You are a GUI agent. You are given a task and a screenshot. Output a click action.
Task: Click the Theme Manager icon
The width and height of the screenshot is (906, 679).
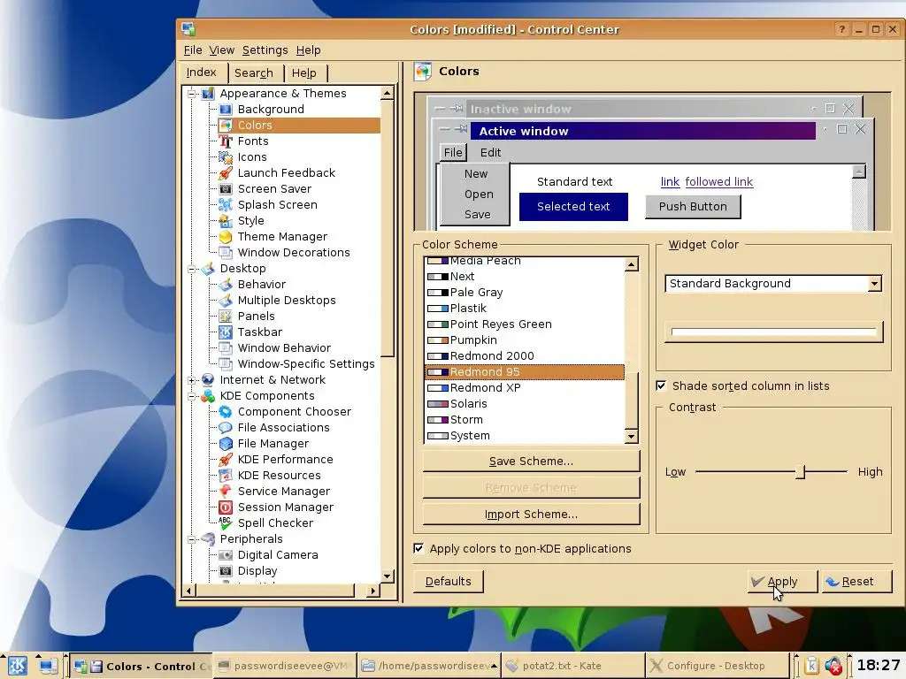coord(226,237)
